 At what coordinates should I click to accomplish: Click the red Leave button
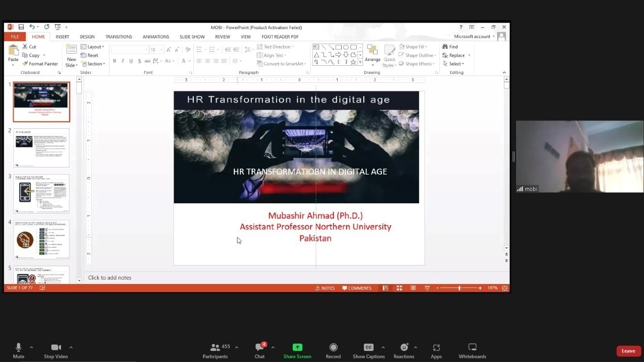[x=628, y=351]
